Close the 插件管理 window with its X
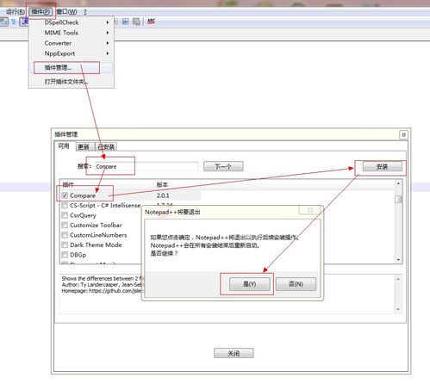 click(403, 134)
